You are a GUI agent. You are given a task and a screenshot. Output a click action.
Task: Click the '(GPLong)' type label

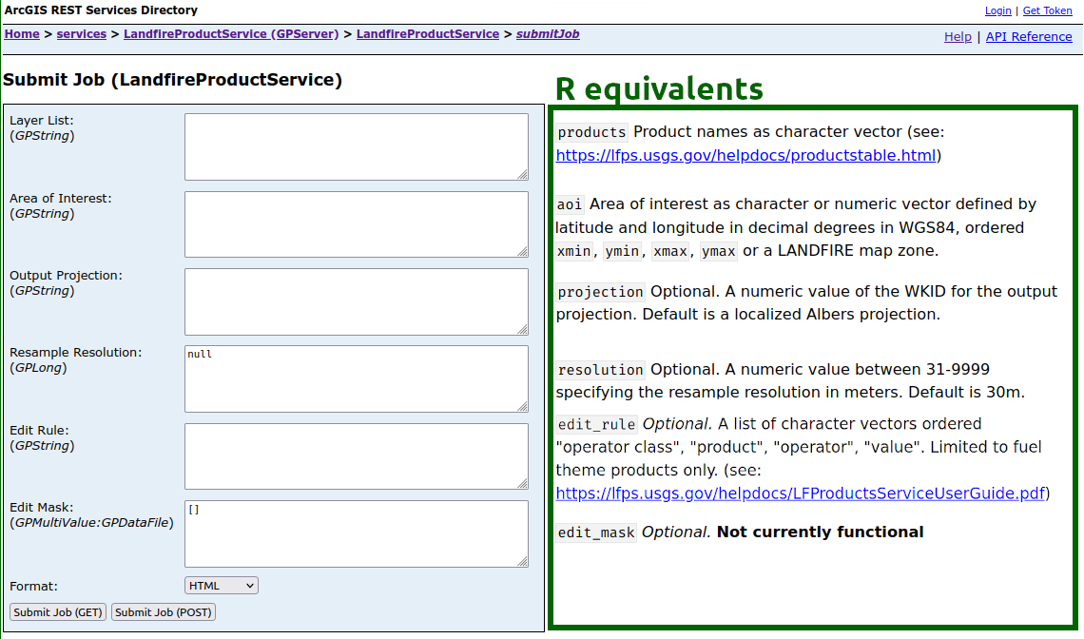[x=38, y=368]
